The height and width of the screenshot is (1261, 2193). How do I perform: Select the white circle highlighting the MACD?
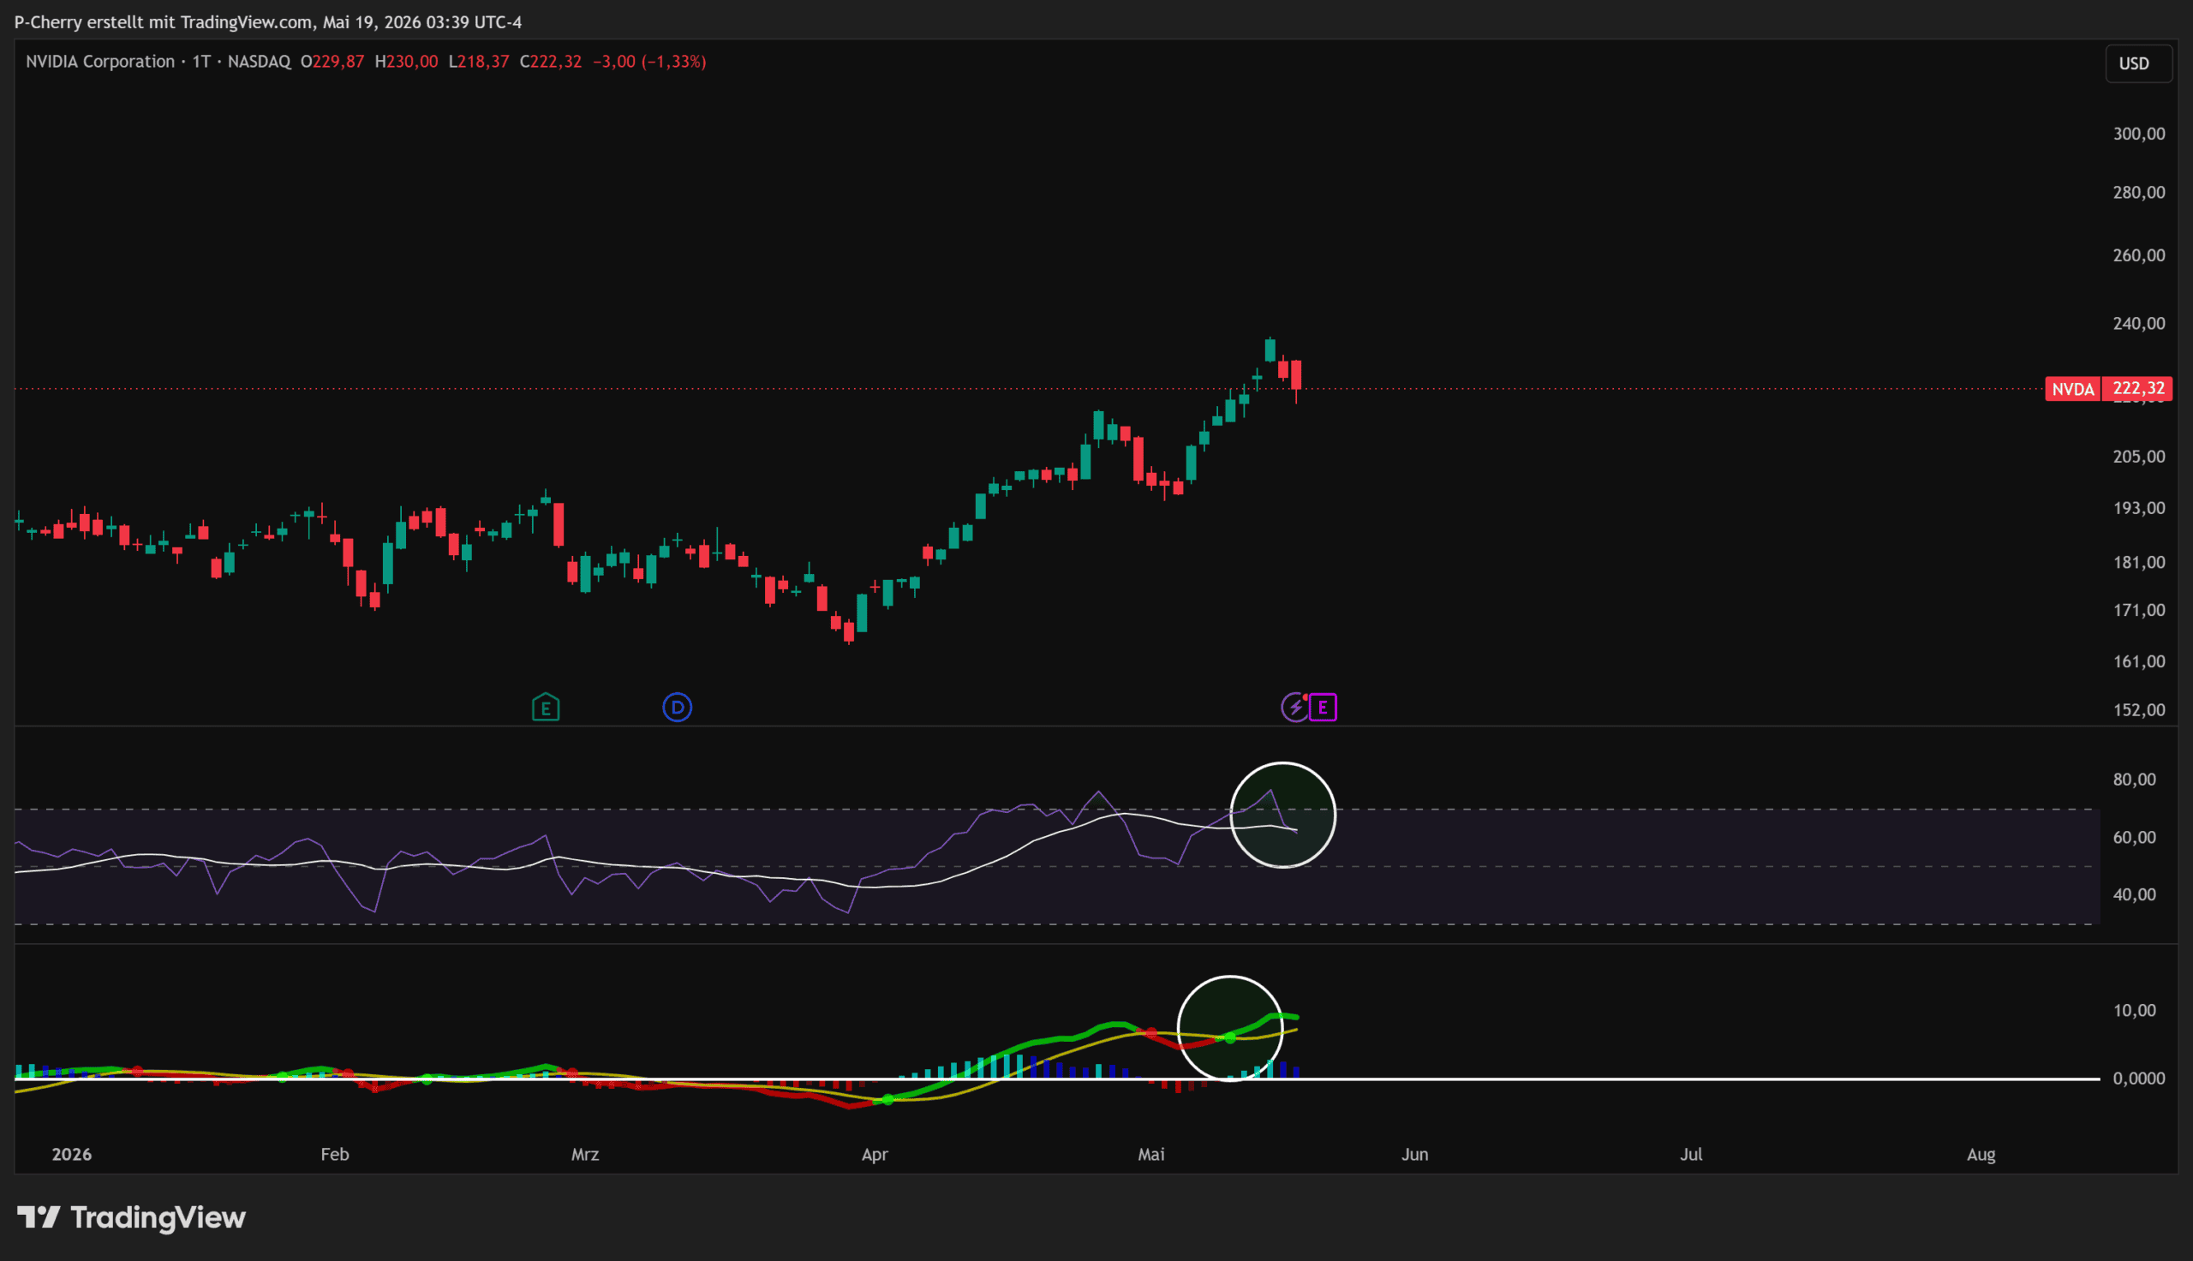1230,1029
